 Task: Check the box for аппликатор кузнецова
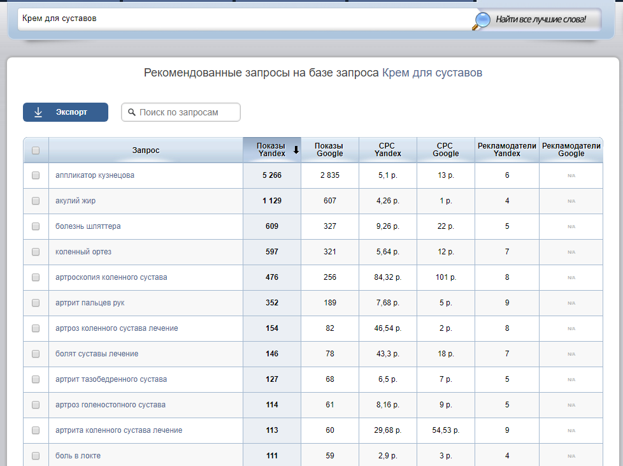[36, 175]
